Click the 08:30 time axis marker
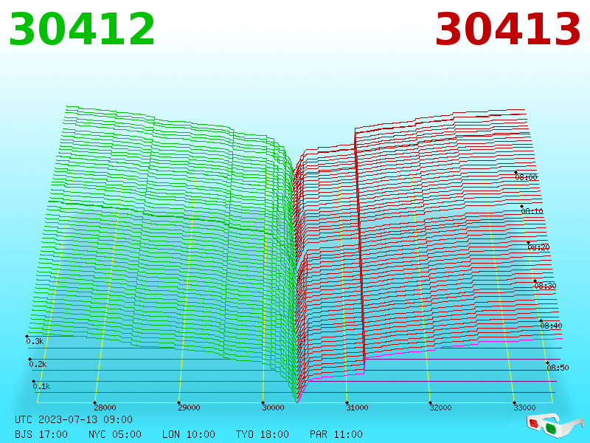590x443 pixels. click(x=545, y=286)
